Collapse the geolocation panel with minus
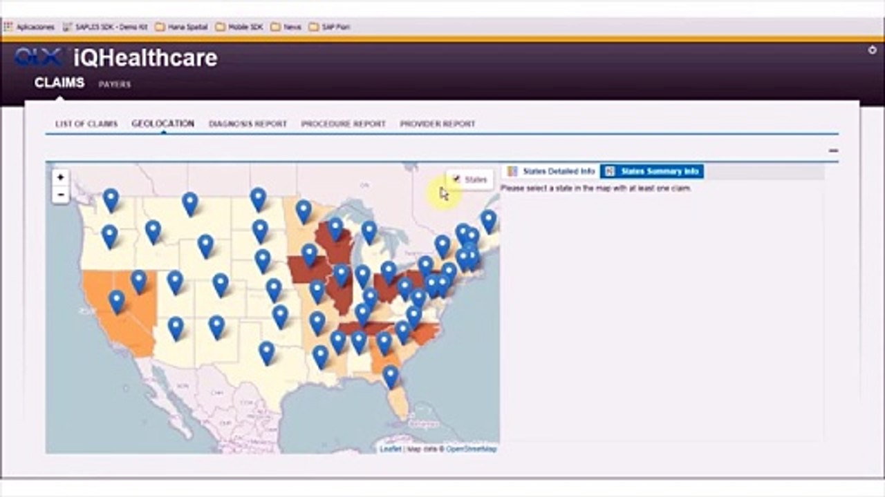The height and width of the screenshot is (497, 885). (833, 150)
